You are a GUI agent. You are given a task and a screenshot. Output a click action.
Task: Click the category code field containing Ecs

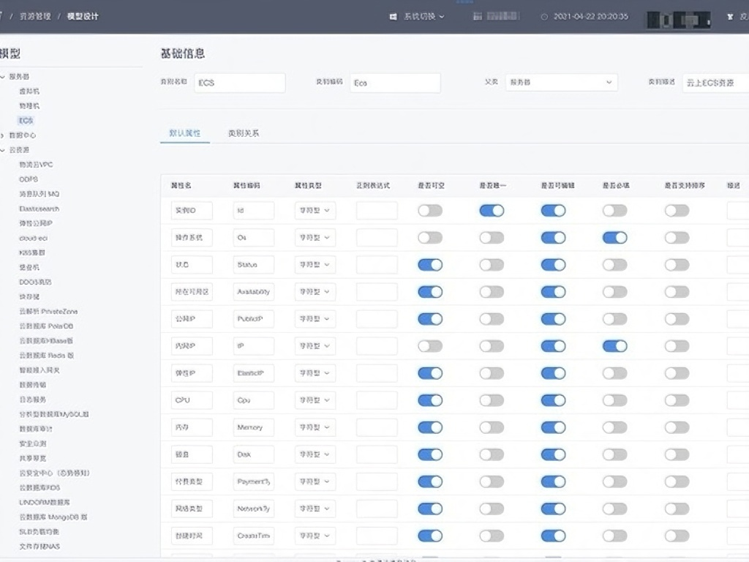(395, 83)
